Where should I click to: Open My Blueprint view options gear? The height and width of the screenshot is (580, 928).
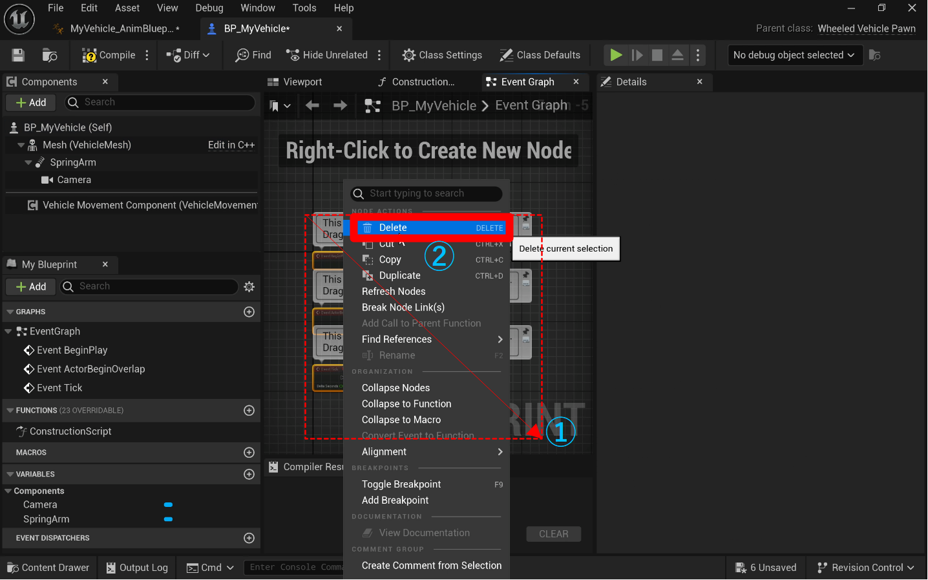pos(249,286)
